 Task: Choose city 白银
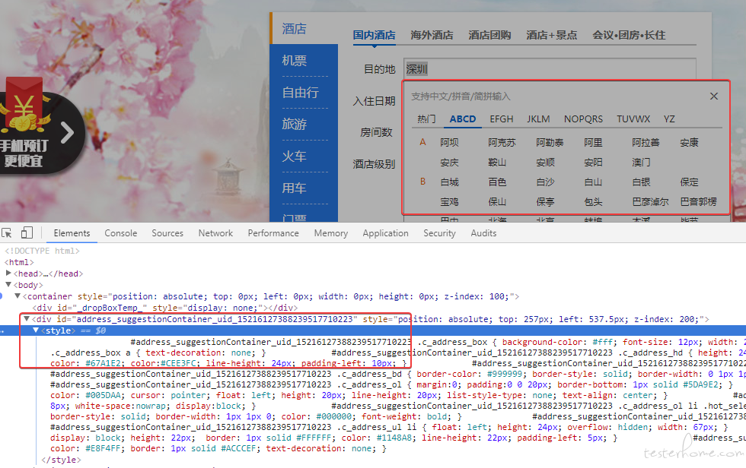(x=641, y=182)
